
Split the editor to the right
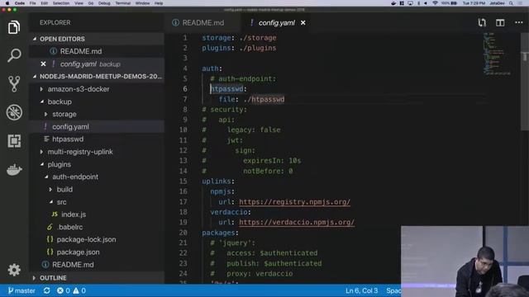click(x=500, y=22)
